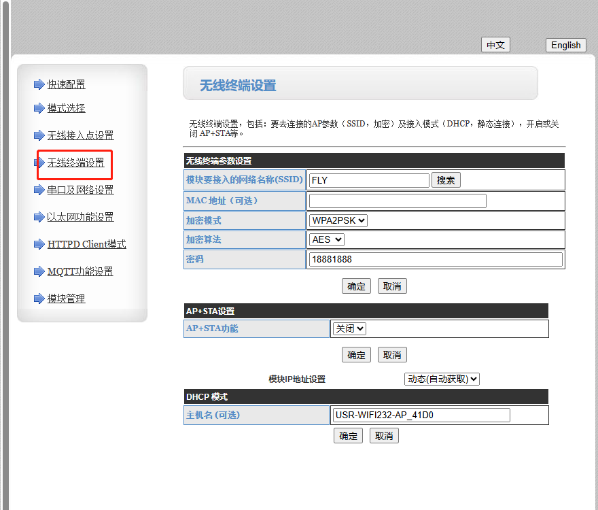Click the arrow icon next to 串口及网络设置
598x510 pixels.
[x=39, y=190]
